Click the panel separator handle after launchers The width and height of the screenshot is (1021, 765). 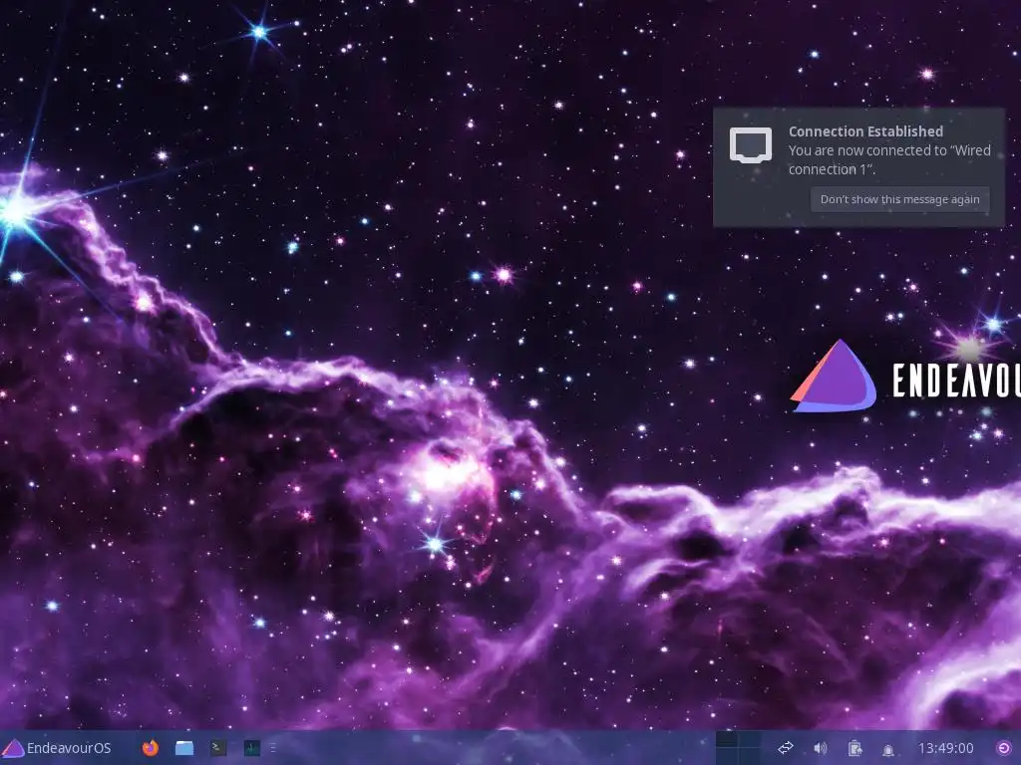click(x=273, y=748)
